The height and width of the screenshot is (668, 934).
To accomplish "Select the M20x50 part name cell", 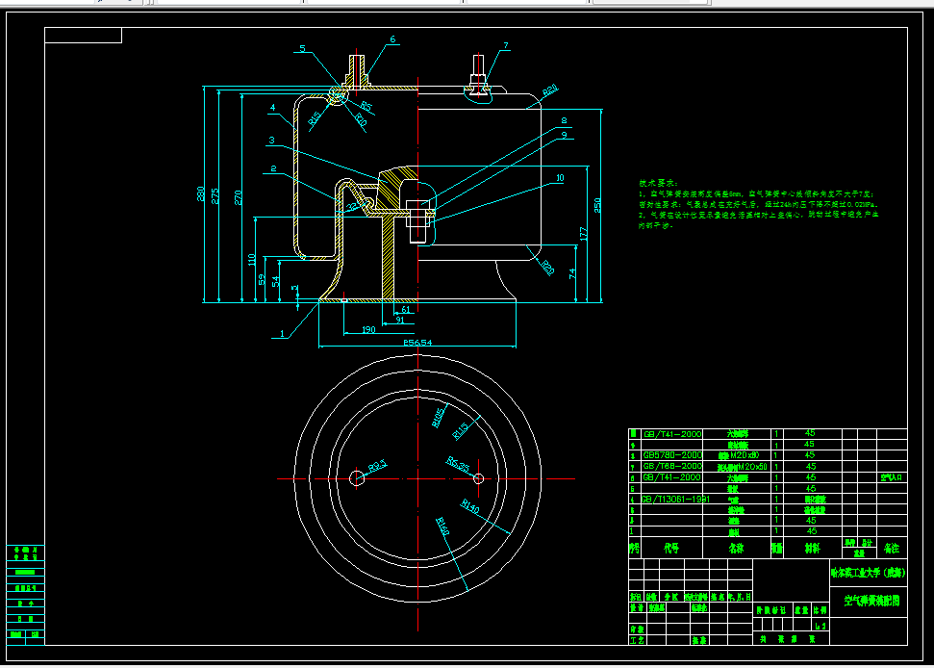I will [x=743, y=467].
